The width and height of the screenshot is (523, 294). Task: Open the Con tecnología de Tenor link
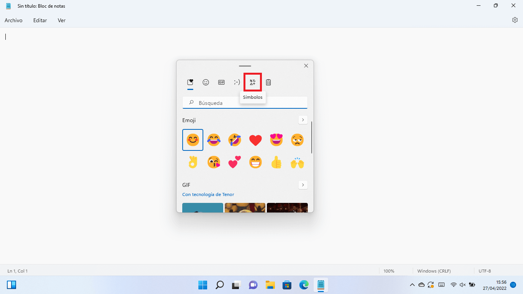(208, 194)
